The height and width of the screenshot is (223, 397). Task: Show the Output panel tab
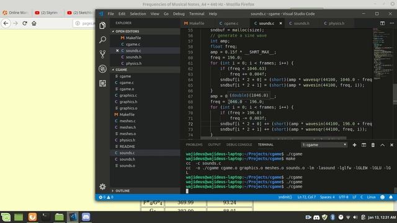215,145
